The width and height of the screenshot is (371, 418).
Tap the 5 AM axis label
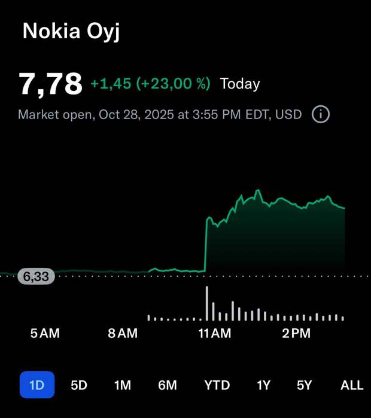45,334
